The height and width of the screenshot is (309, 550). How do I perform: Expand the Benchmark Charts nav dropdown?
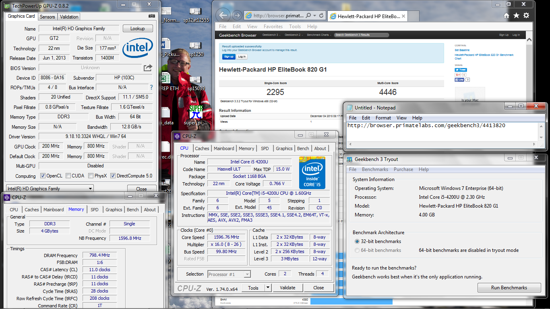pos(318,35)
